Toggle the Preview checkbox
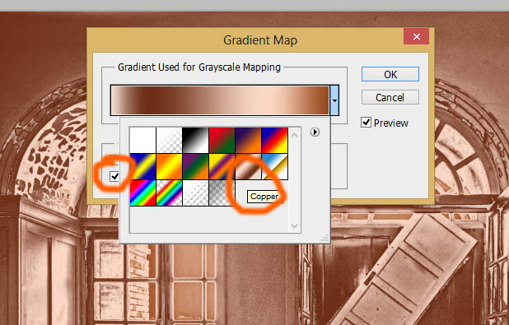The image size is (509, 325). [366, 123]
